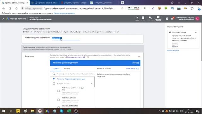Image resolution: width=202 pixels, height=114 pixels.
Task: Click the Импортировать закладки link
Action: coord(64,13)
